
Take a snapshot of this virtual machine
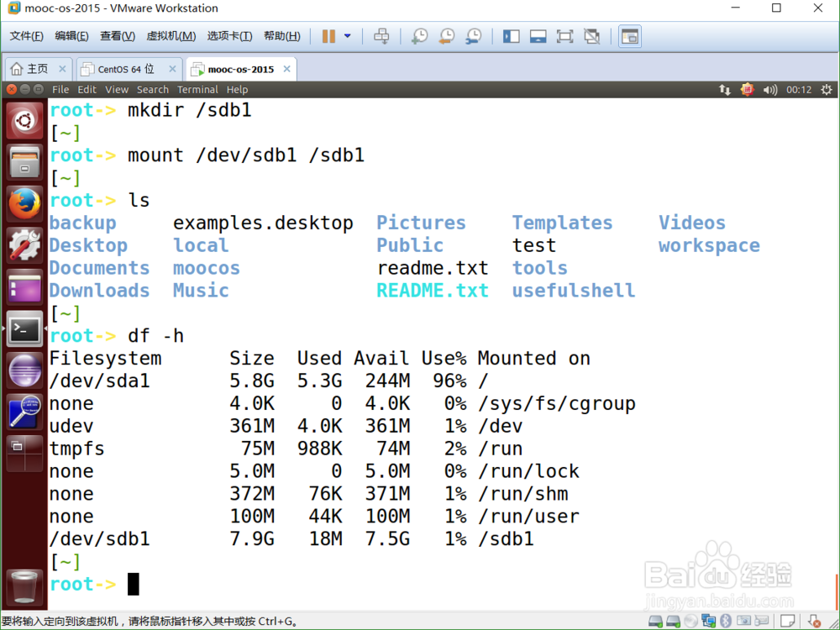(419, 36)
